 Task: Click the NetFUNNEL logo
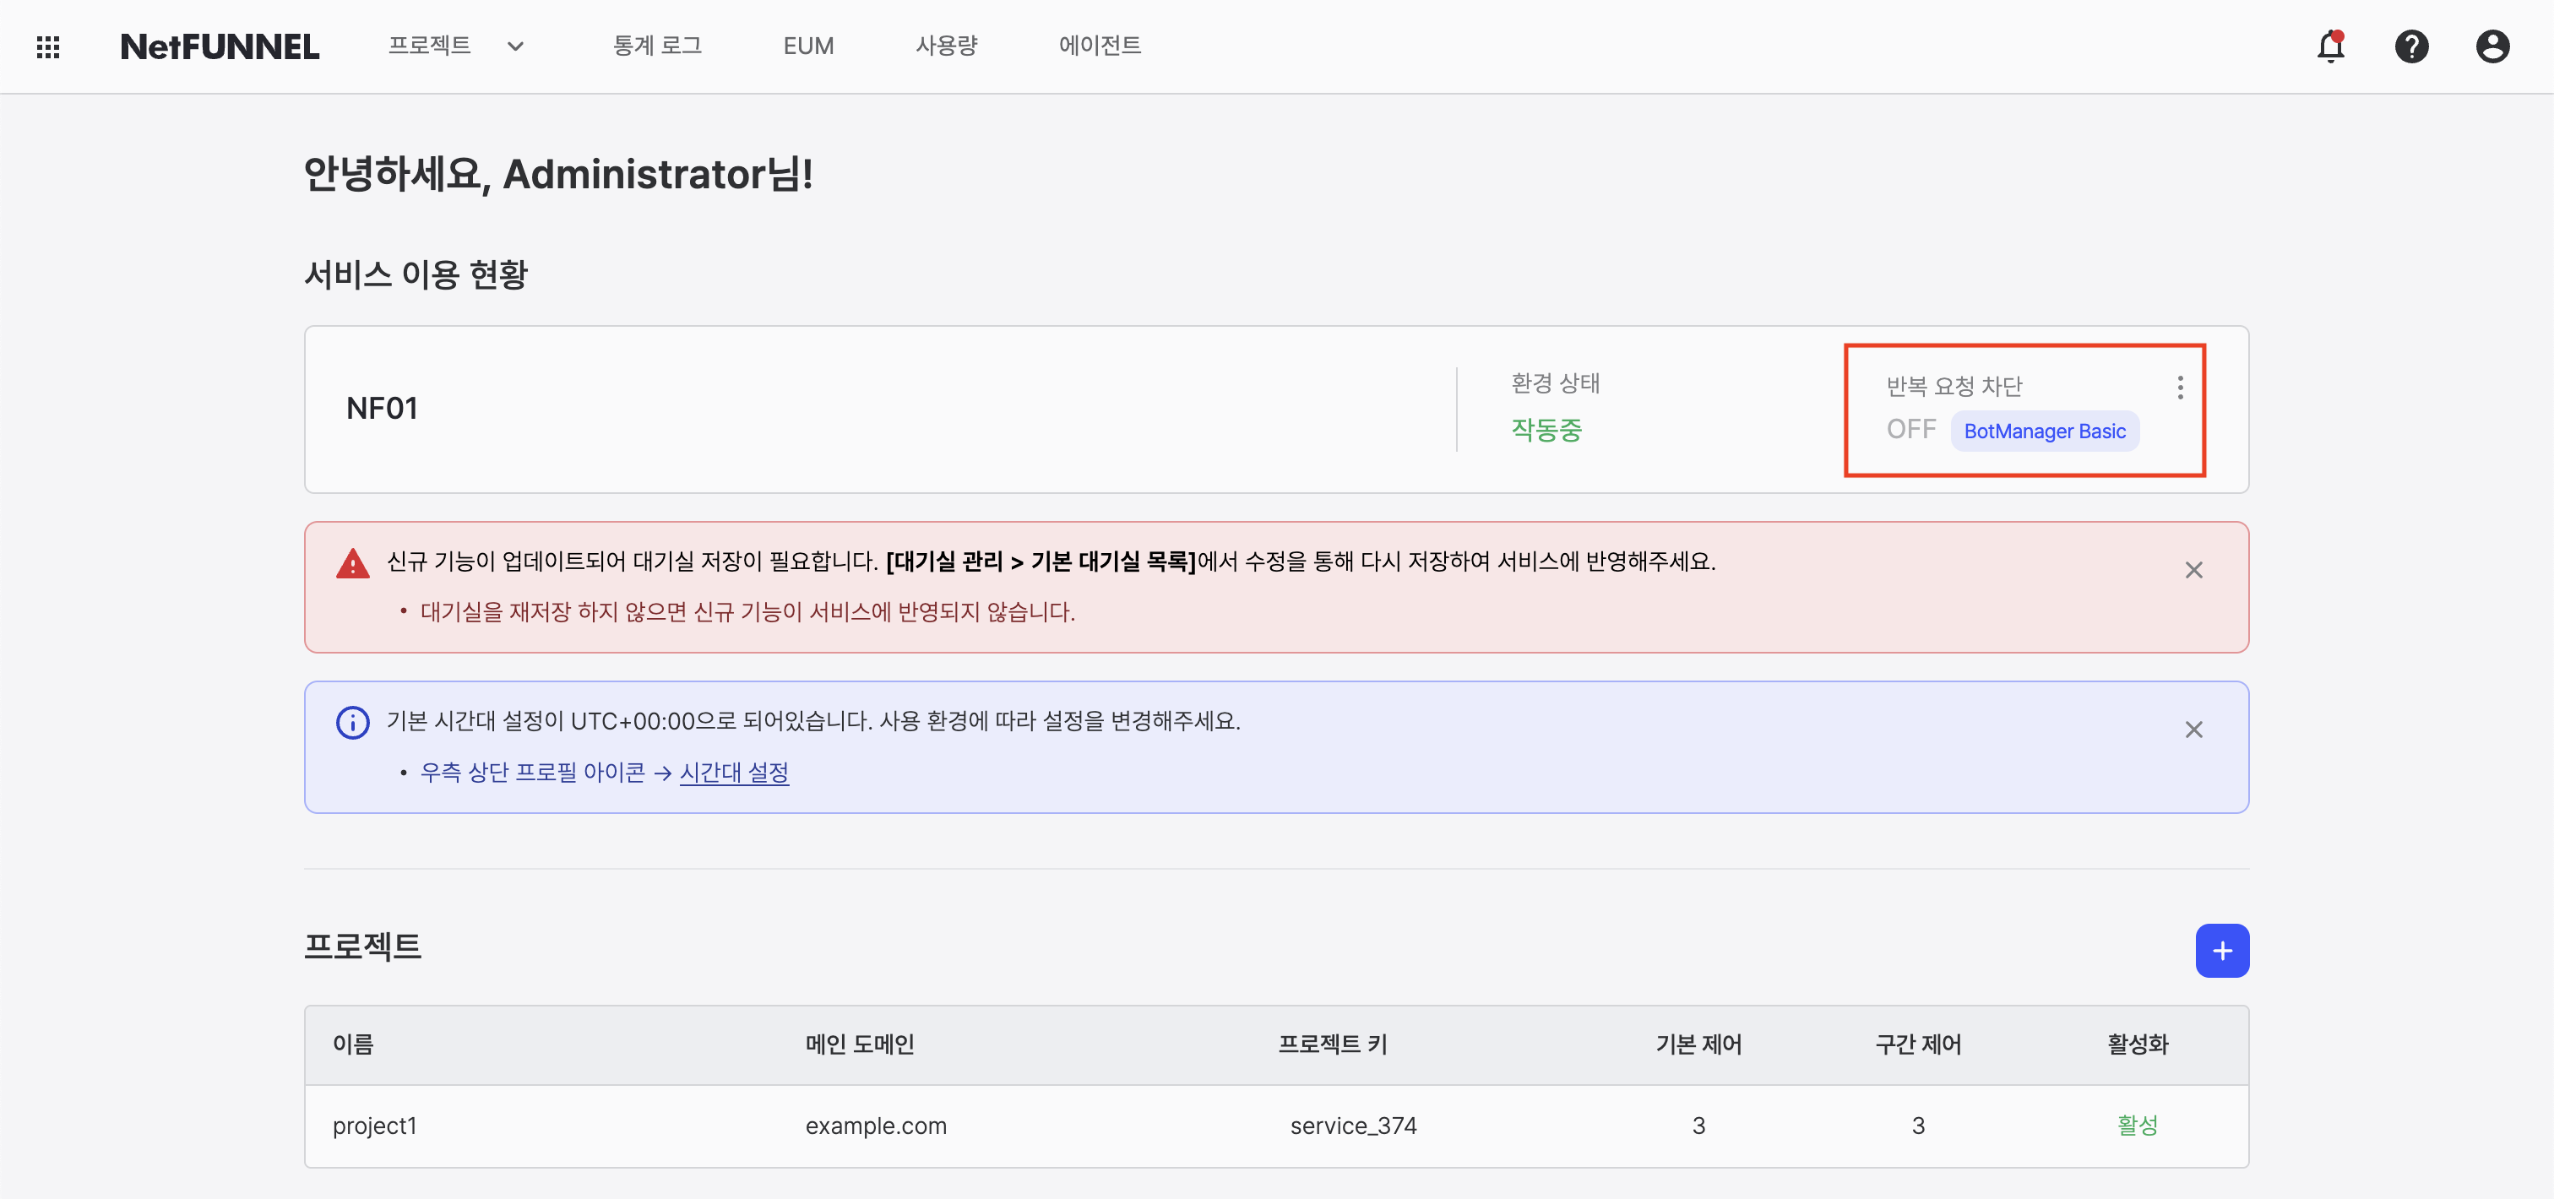220,46
